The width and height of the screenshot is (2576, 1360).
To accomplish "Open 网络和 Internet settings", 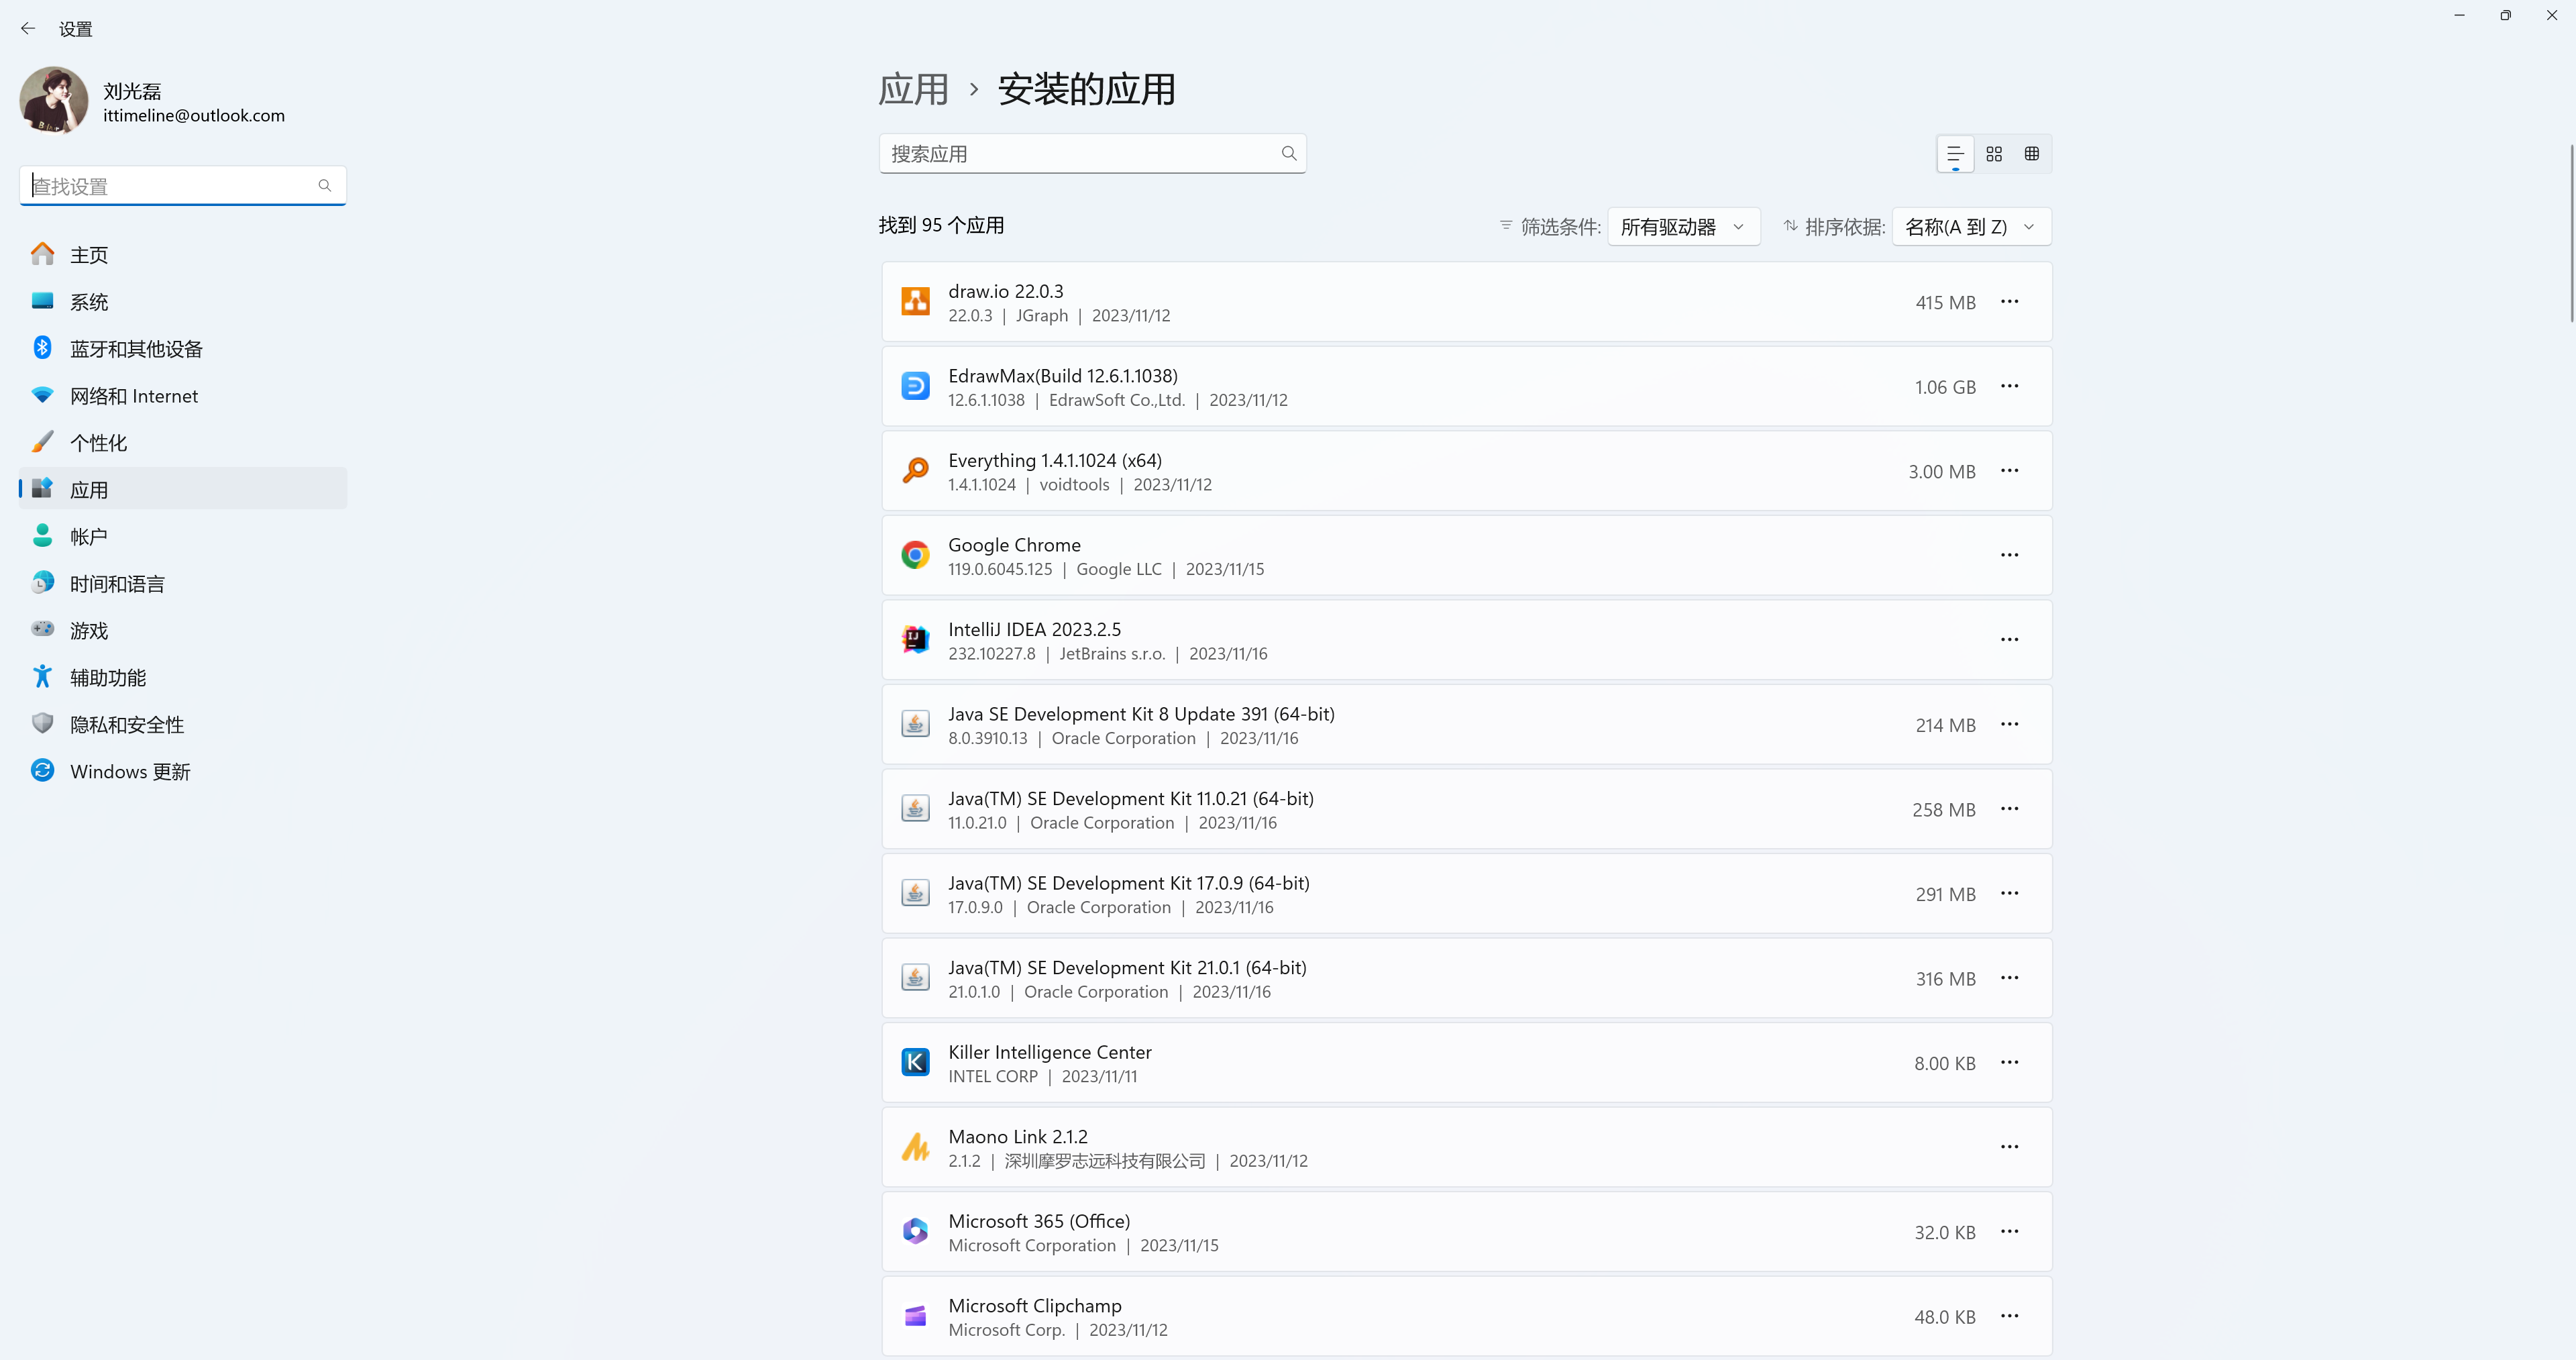I will (x=183, y=395).
